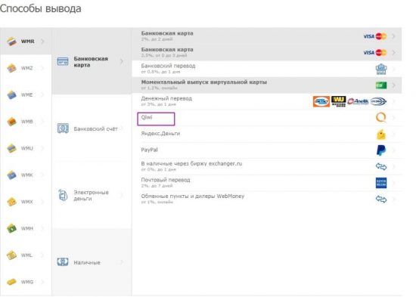Click the Банковский перевод bank icon
This screenshot has height=297, width=416.
pos(381,69)
